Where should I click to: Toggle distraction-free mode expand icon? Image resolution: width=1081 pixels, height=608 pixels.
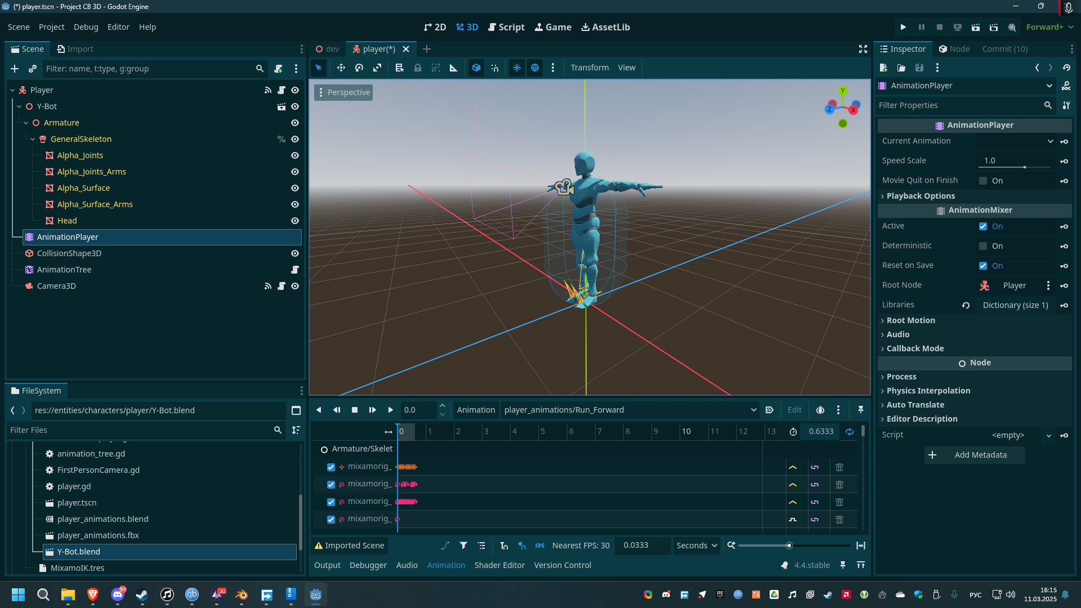[x=863, y=49]
